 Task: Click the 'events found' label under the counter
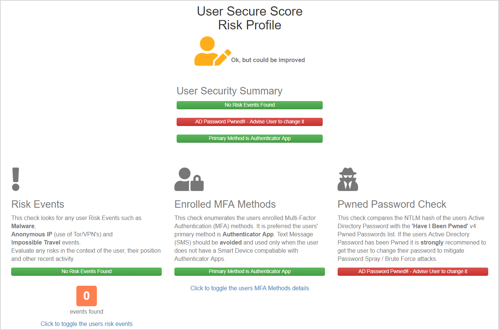pos(86,311)
